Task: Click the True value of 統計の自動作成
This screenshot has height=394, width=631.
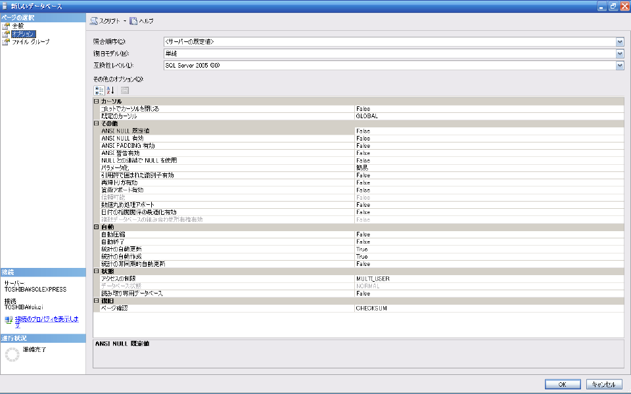Action: point(362,257)
